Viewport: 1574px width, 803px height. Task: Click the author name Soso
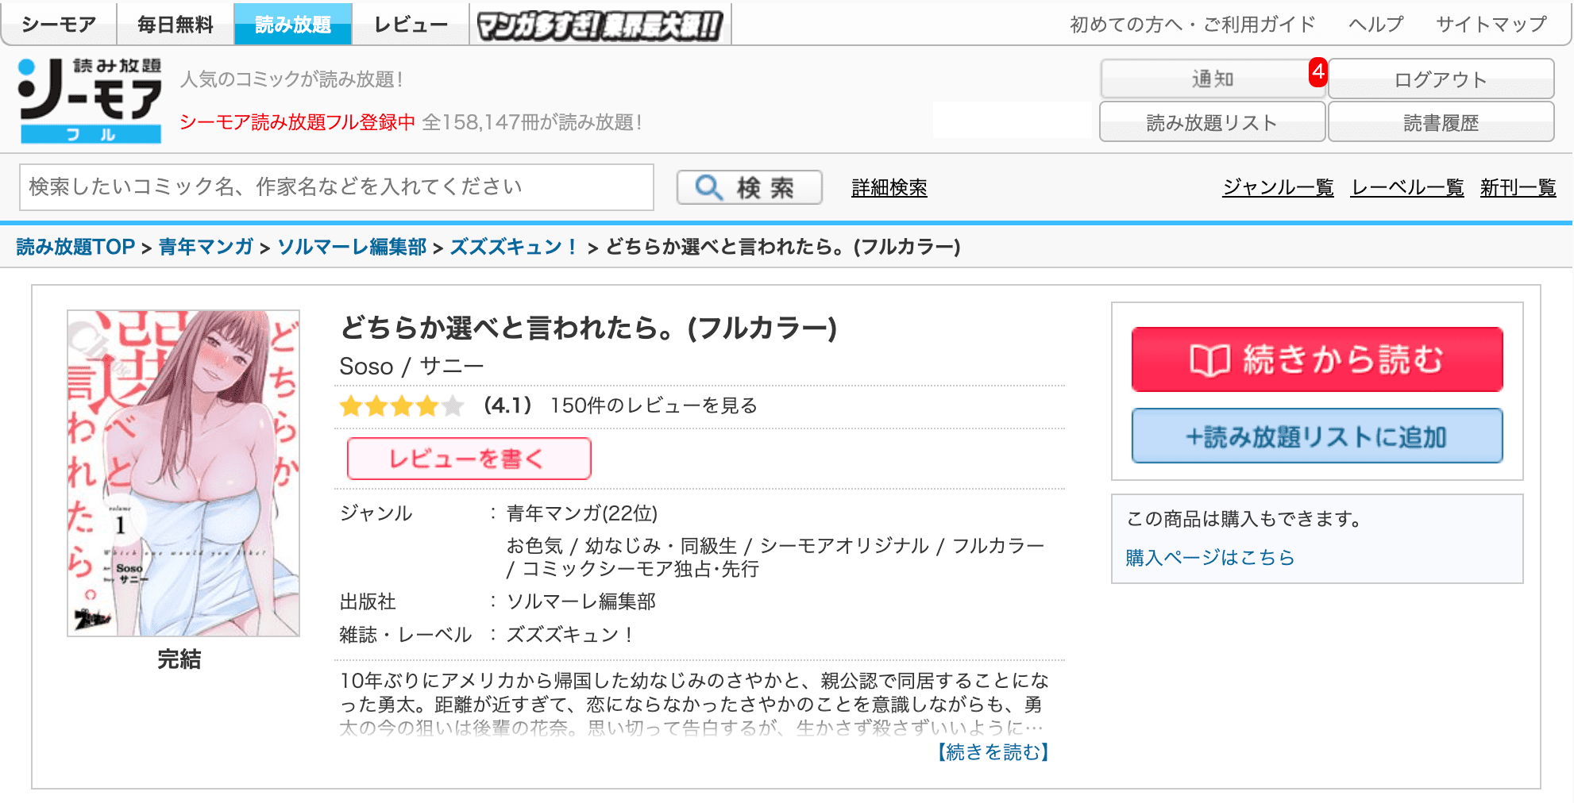[366, 367]
